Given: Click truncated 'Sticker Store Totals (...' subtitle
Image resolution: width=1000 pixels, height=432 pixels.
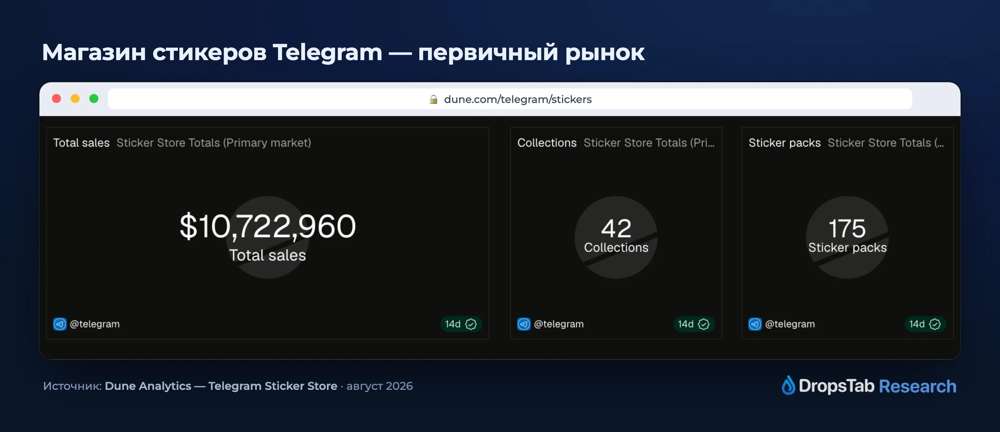Looking at the screenshot, I should [886, 143].
